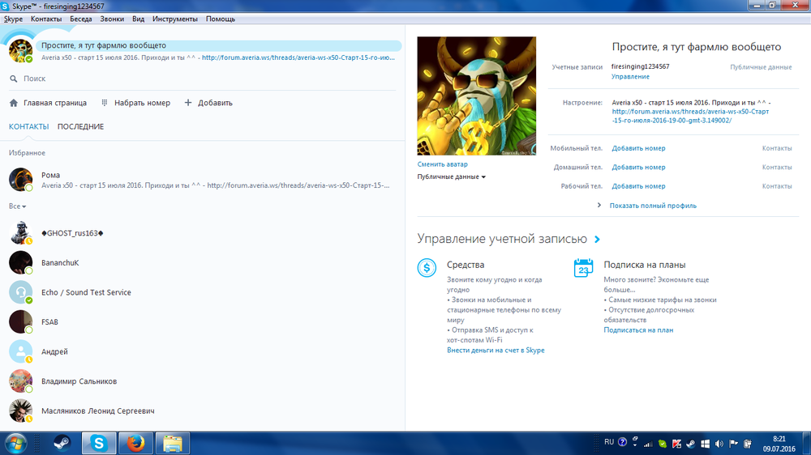
Task: Open the dial pad via Набрать номер
Action: 105,103
